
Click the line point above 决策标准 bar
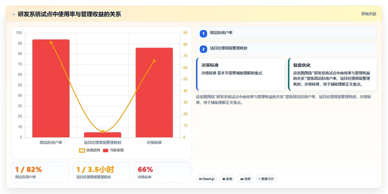click(154, 61)
